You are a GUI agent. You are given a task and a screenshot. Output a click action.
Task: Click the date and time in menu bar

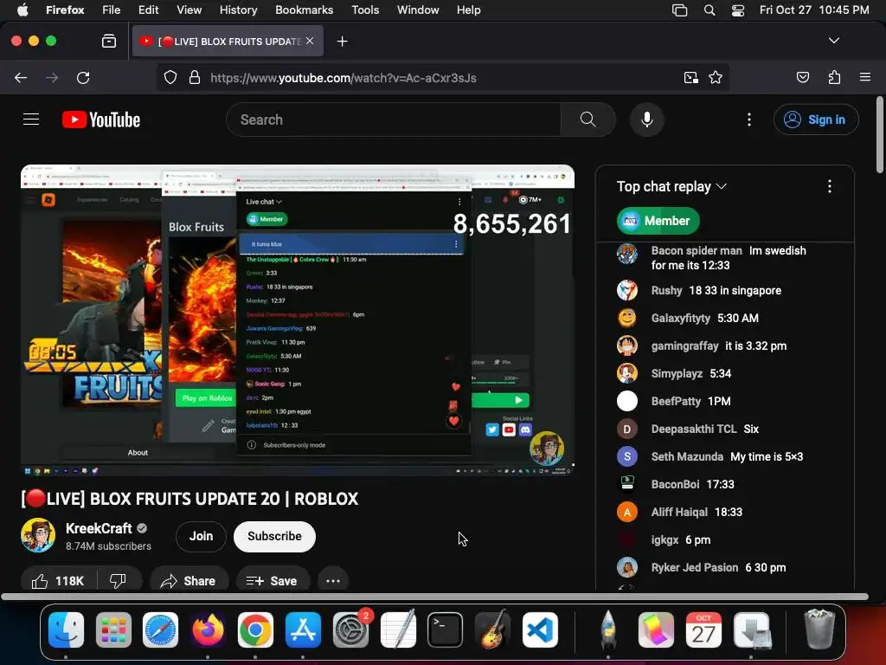click(x=813, y=10)
